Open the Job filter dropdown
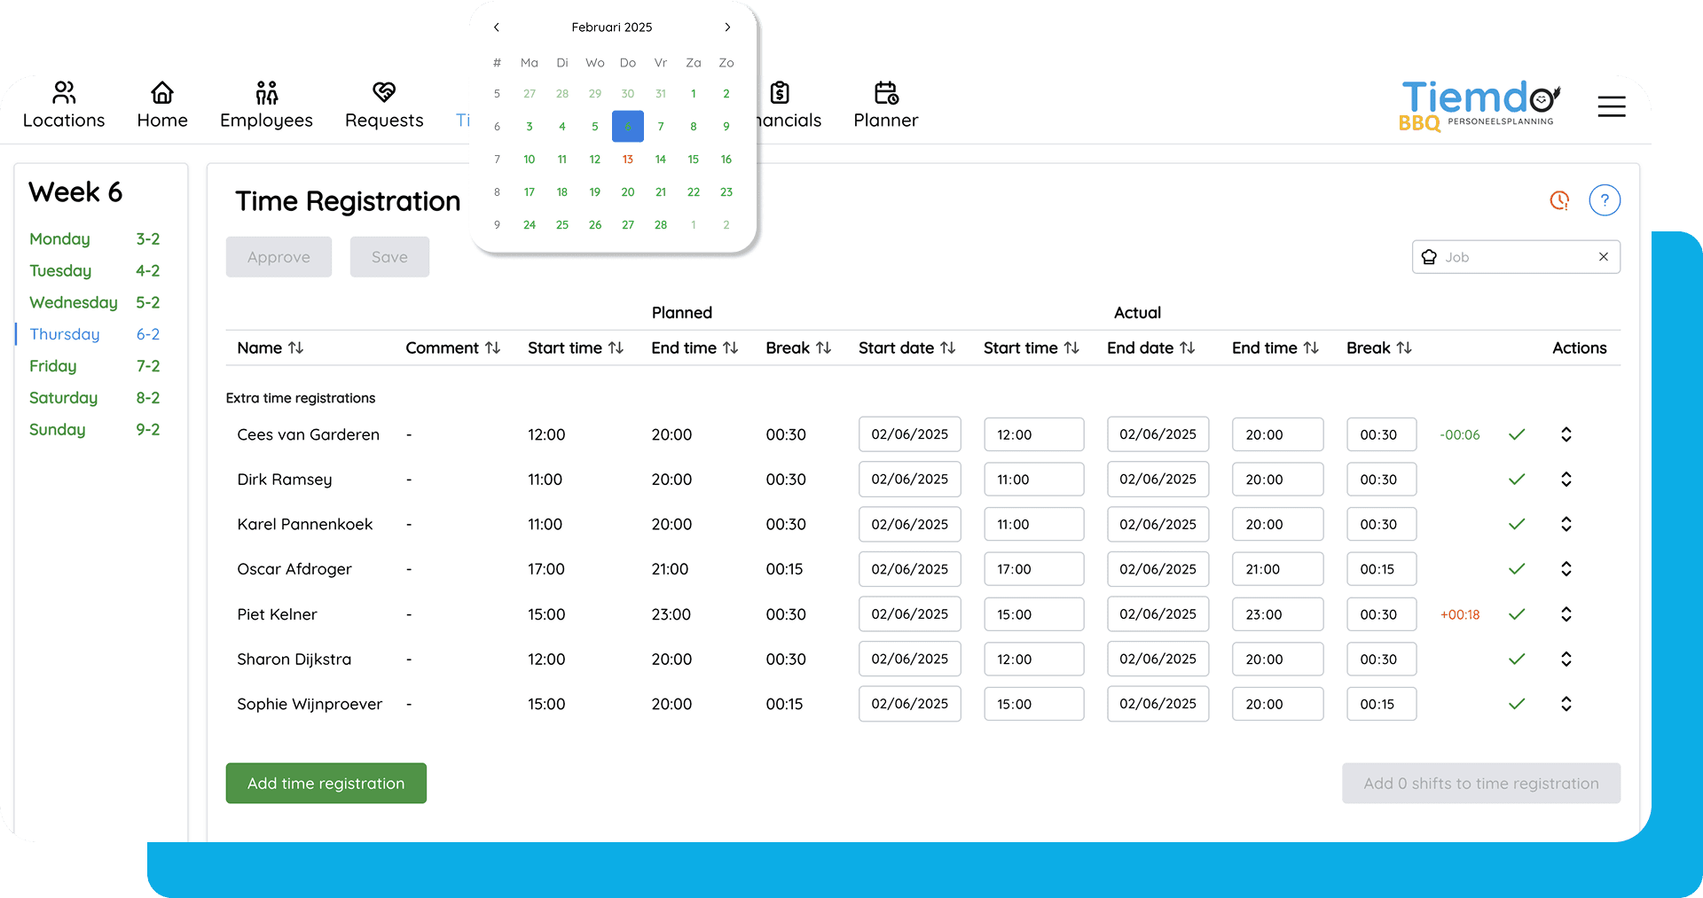 [1515, 257]
